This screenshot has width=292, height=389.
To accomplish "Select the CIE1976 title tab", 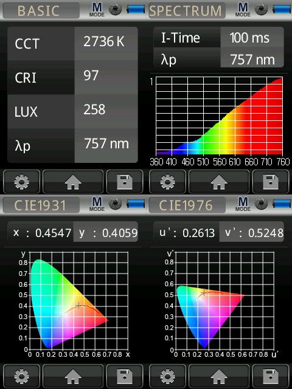I will [x=187, y=205].
